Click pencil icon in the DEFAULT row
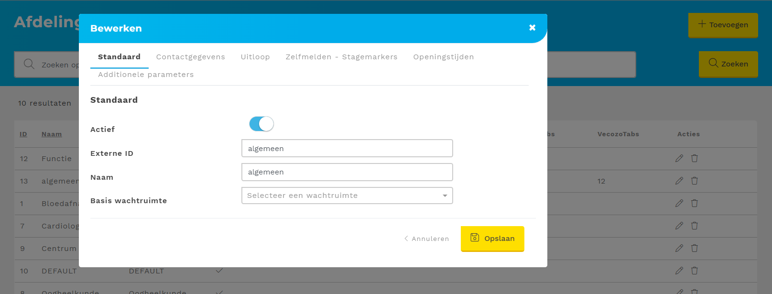 point(679,271)
